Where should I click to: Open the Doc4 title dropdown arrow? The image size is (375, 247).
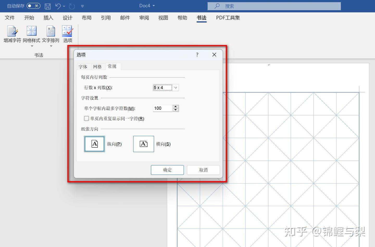point(154,6)
